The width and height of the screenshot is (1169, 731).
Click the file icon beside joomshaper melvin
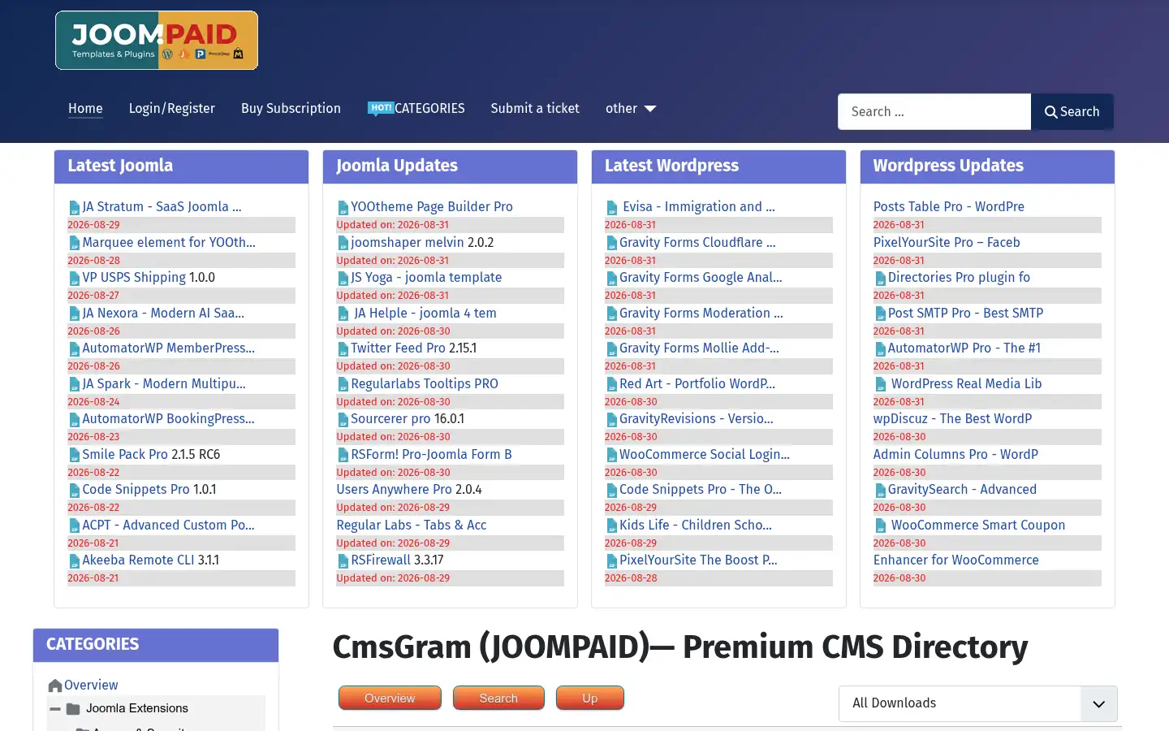[343, 243]
